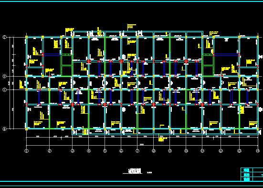
Task: Select grid axis bubble 2 at bottom
Action: pos(50,151)
